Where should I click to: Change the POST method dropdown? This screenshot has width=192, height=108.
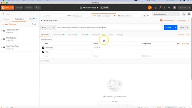pos(48,28)
